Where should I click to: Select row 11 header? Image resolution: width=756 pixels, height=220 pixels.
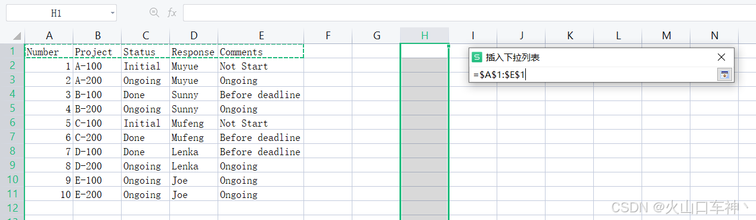tap(12, 194)
